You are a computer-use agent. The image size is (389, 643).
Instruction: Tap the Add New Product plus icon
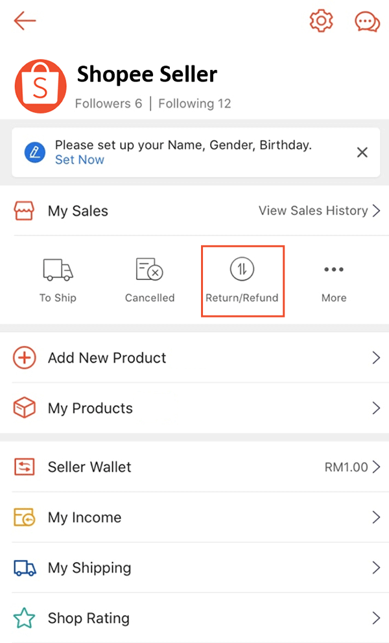tap(25, 358)
